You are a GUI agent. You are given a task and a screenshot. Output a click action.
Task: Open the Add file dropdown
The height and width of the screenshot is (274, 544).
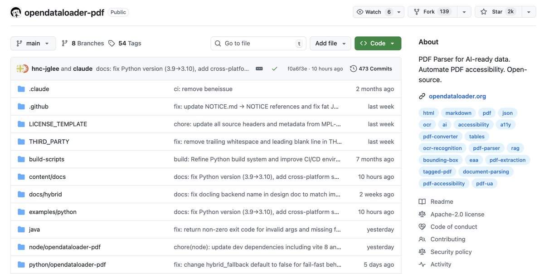(x=330, y=43)
